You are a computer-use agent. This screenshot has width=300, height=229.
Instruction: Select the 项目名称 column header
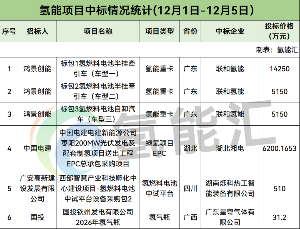coord(98,31)
